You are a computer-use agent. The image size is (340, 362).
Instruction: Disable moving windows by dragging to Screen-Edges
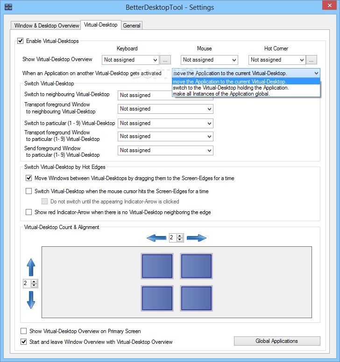pos(28,178)
